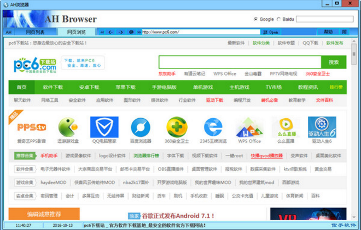Screen dimensions: 361x230
Task: Open the TV市场 nav menu item
Action: tap(273, 87)
